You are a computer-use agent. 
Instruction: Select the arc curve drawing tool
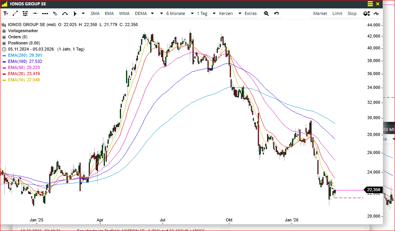point(65,13)
